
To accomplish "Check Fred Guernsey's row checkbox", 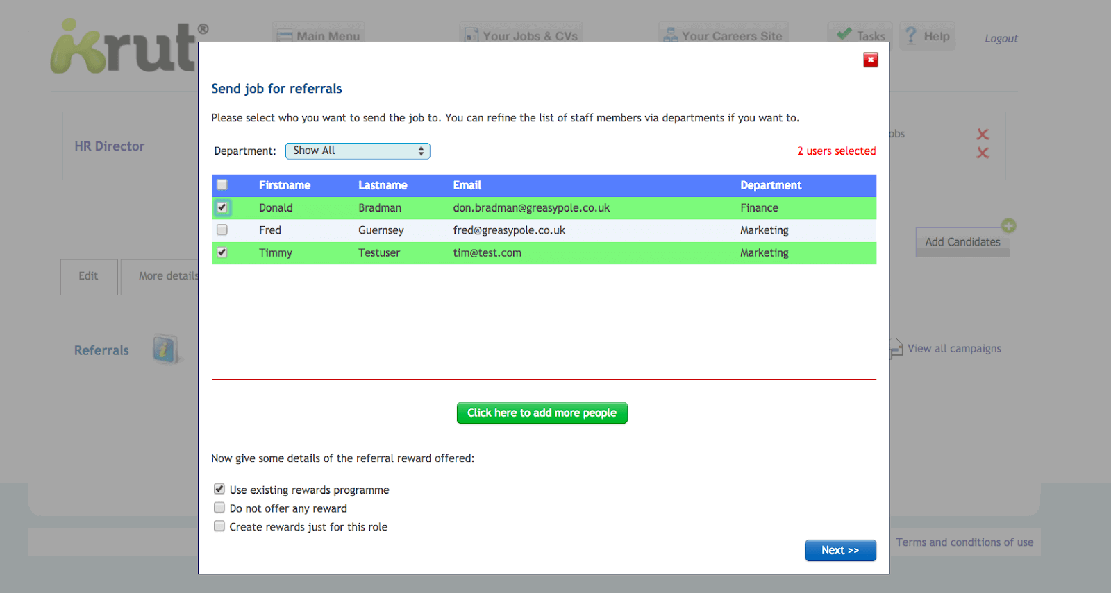I will 222,230.
